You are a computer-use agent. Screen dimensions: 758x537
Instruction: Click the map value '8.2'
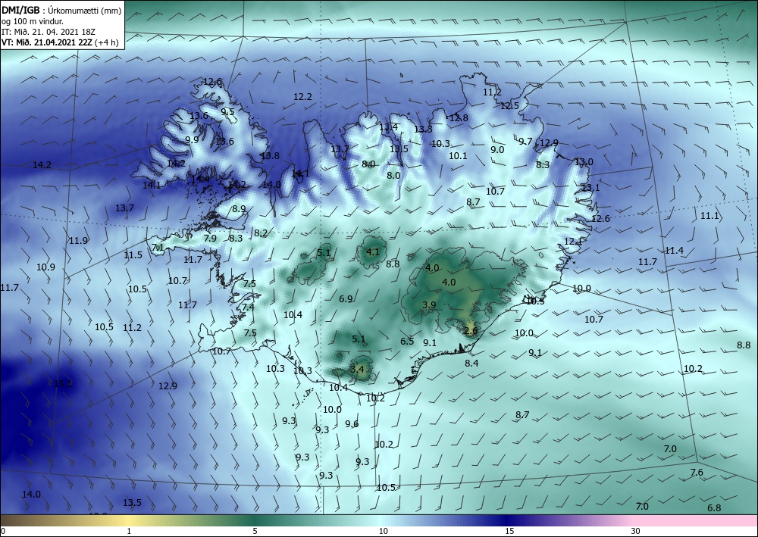261,233
